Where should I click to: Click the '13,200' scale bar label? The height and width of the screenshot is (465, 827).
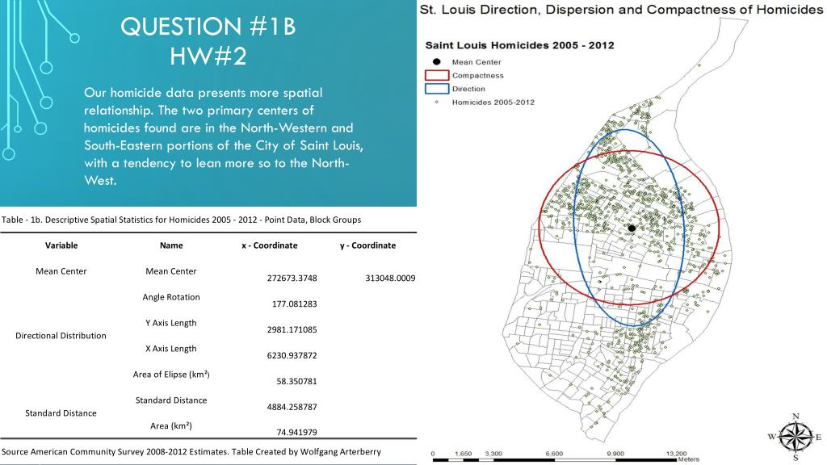pos(676,454)
